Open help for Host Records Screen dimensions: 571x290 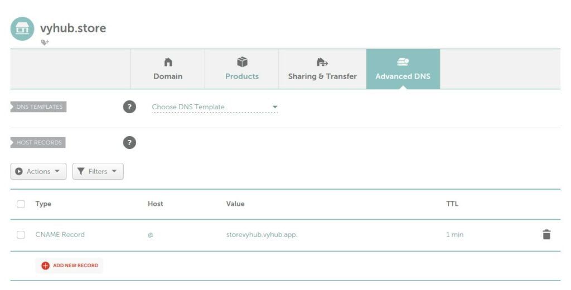129,142
